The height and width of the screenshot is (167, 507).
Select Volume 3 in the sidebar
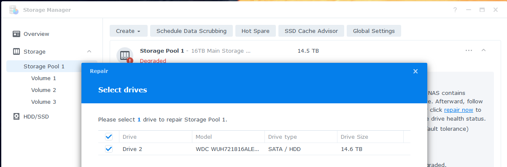tap(43, 102)
